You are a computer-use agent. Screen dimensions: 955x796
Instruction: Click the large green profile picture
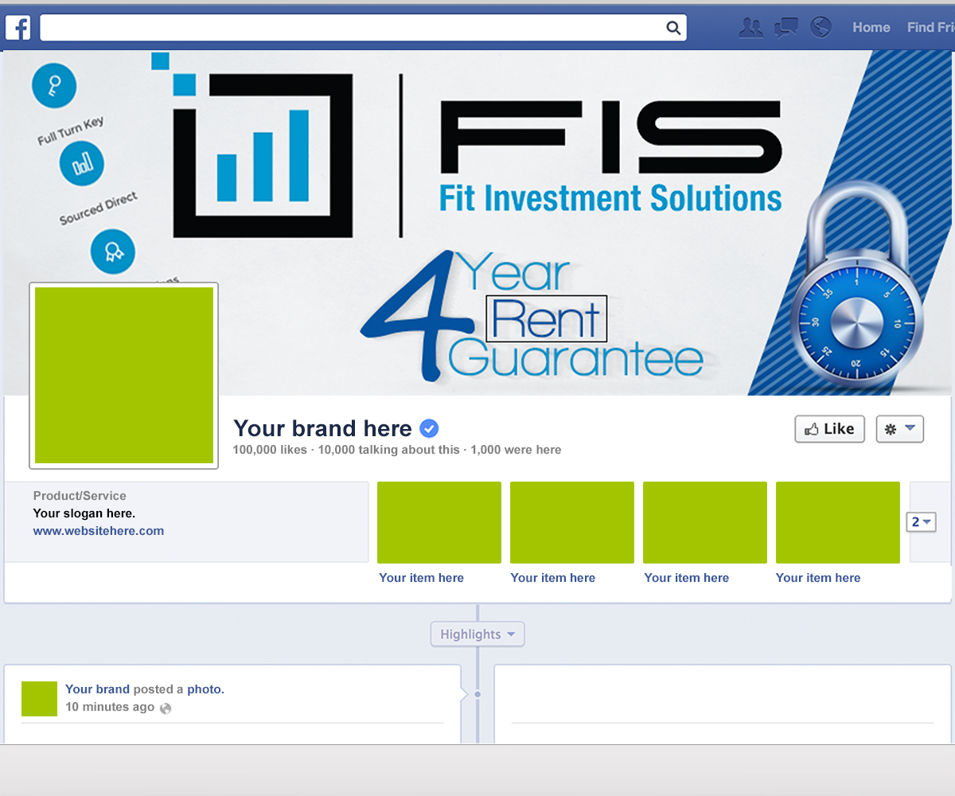point(124,376)
